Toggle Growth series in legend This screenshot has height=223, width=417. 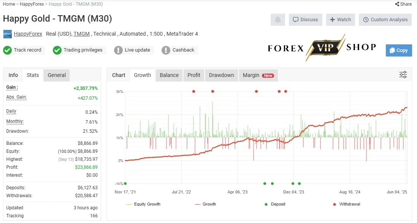coord(205,204)
